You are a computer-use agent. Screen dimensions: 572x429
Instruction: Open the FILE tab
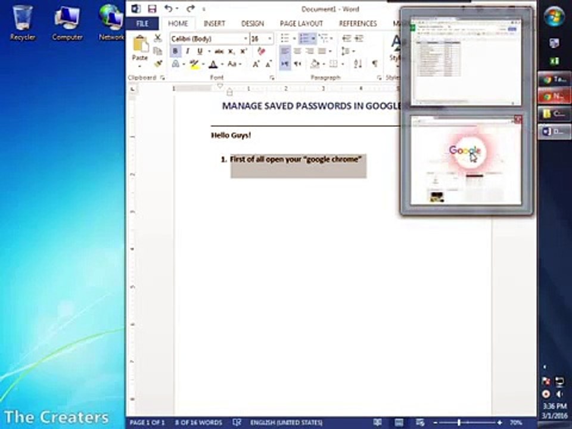142,24
